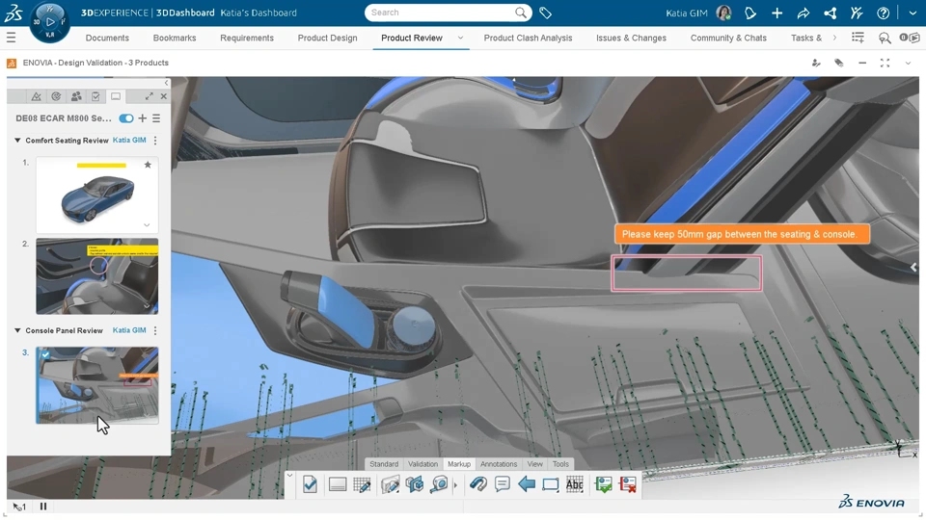Open the top bar profile dropdown chevron
The image size is (926, 520).
click(x=912, y=13)
